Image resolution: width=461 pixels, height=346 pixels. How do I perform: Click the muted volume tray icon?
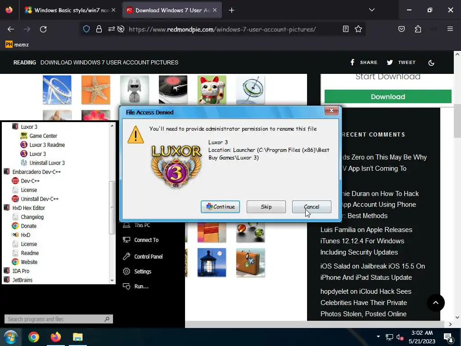tap(400, 337)
